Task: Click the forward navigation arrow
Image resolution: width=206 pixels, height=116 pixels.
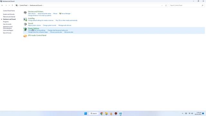Action: (x=6, y=5)
